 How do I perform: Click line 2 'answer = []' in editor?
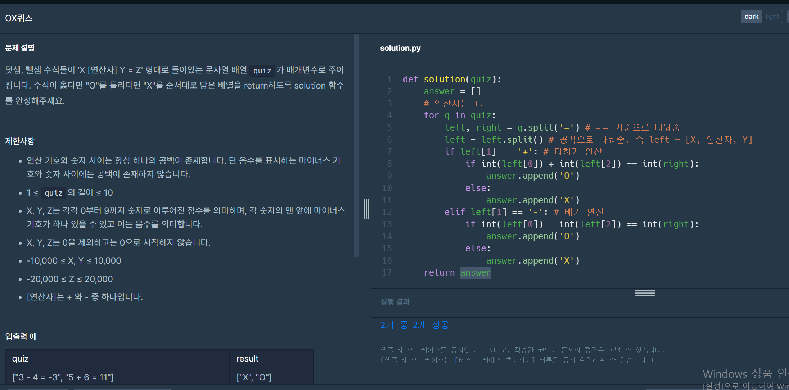pos(452,91)
